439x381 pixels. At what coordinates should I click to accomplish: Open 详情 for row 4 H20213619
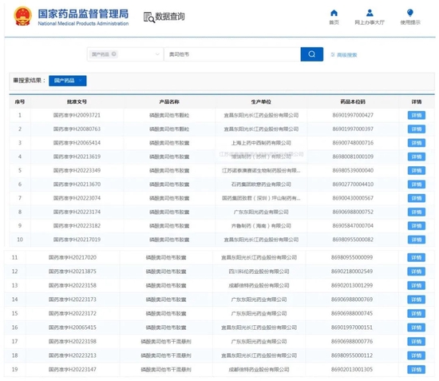[x=417, y=157]
